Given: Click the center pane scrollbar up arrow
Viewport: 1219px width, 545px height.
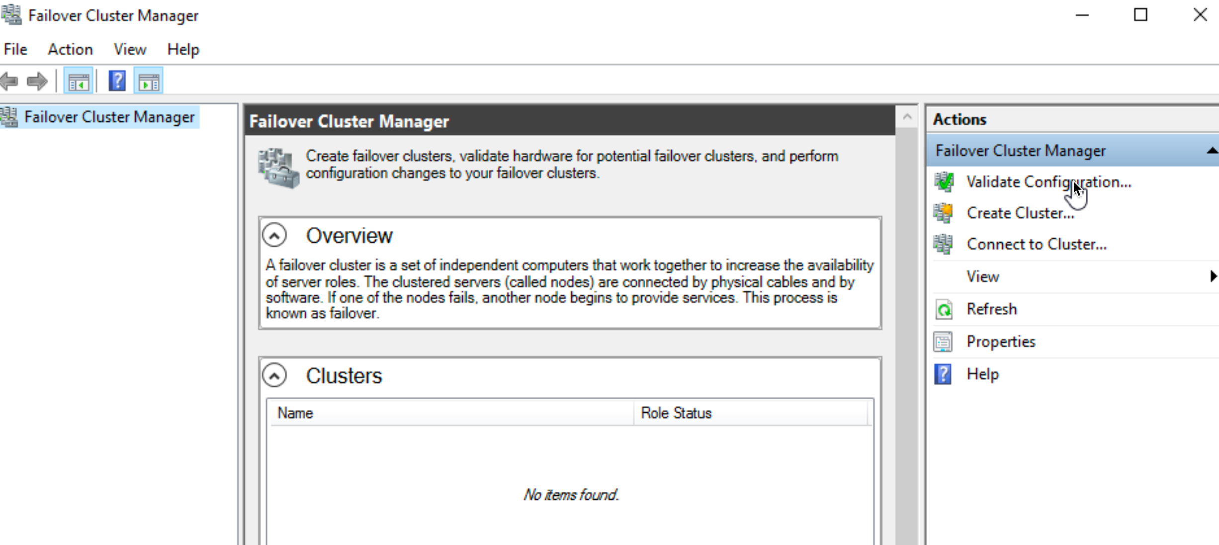Looking at the screenshot, I should click(x=907, y=117).
